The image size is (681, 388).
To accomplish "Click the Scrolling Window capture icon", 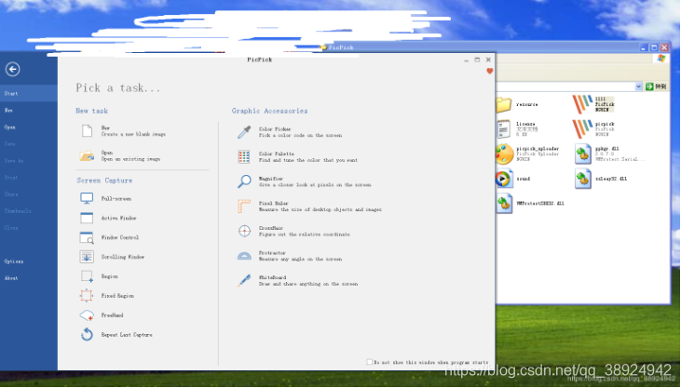I will click(87, 257).
